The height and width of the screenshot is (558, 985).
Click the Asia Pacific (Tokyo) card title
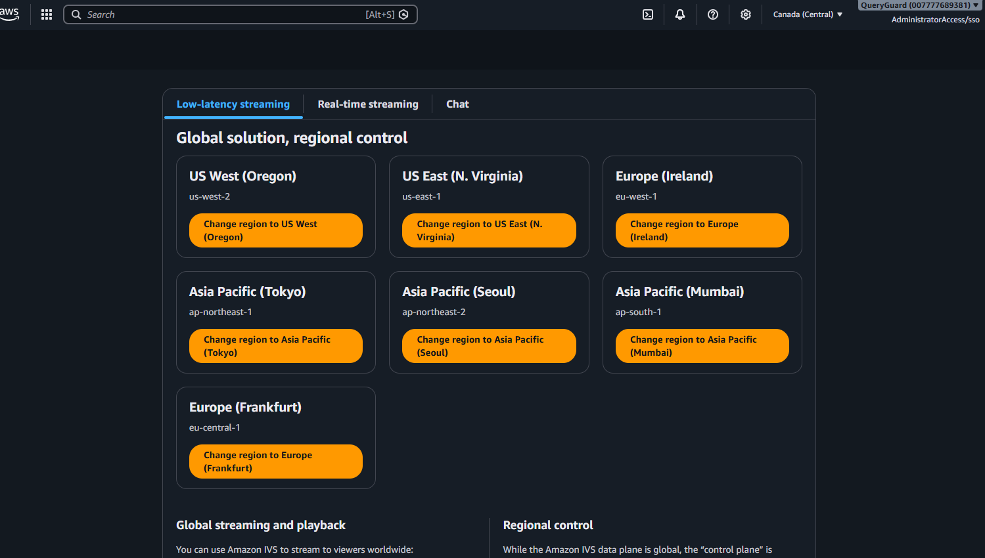point(248,291)
